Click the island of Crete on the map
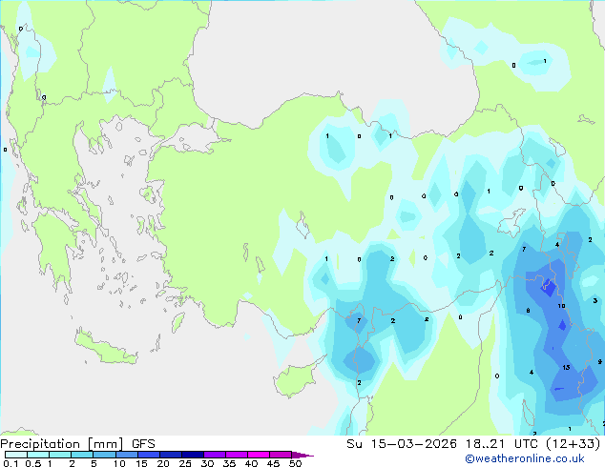The height and width of the screenshot is (467, 605). pyautogui.click(x=105, y=349)
